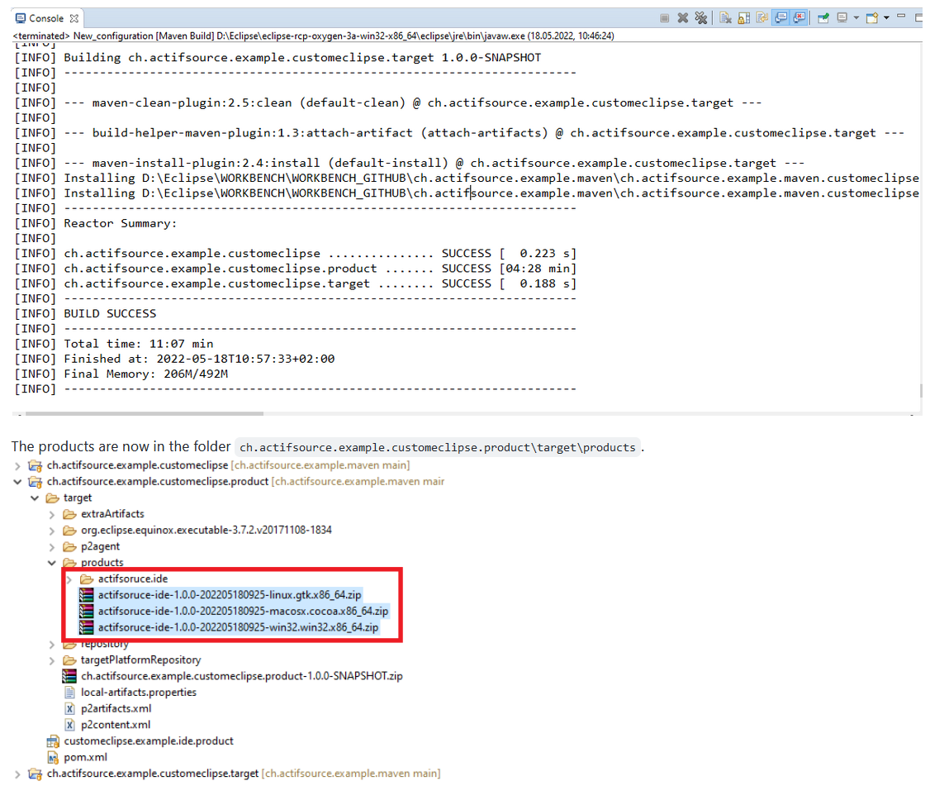The width and height of the screenshot is (930, 786).
Task: Toggle Show Console When Standard Out Changes
Action: [x=781, y=17]
